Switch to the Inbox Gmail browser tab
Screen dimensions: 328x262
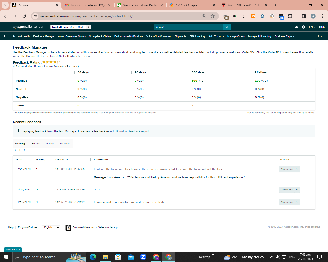(88, 5)
